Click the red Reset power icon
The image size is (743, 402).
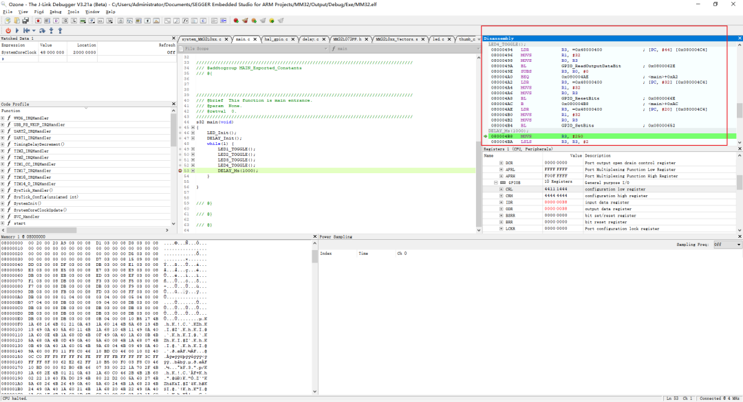coord(8,30)
